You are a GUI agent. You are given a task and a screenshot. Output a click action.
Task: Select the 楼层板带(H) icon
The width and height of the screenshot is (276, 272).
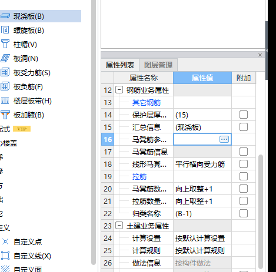pyautogui.click(x=5, y=101)
